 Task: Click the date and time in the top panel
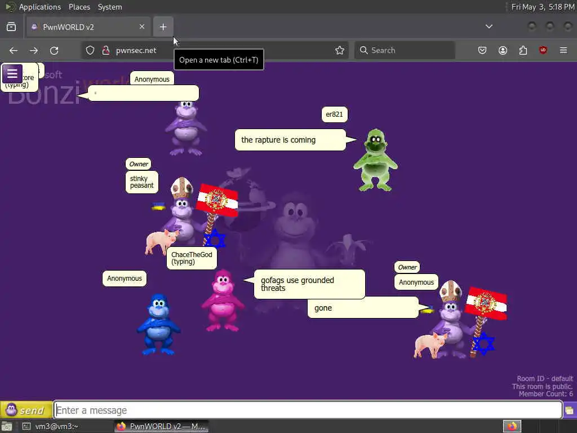pyautogui.click(x=543, y=7)
